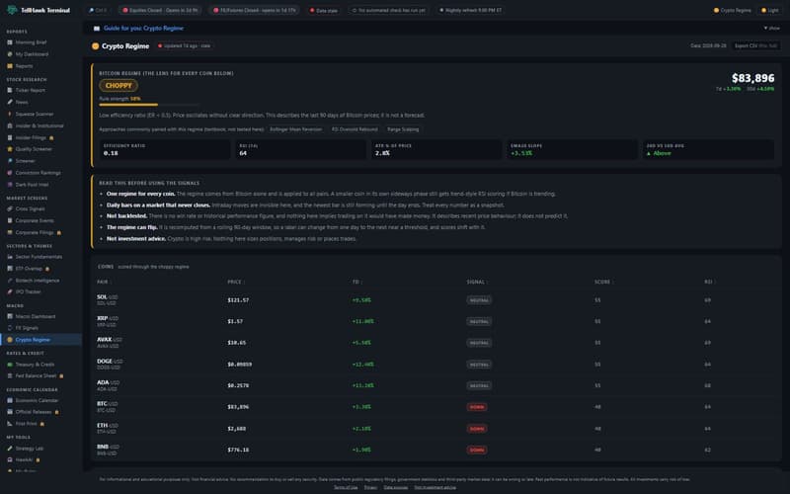Open the Strategy Lab tool
This screenshot has height=494, width=790.
tap(30, 449)
